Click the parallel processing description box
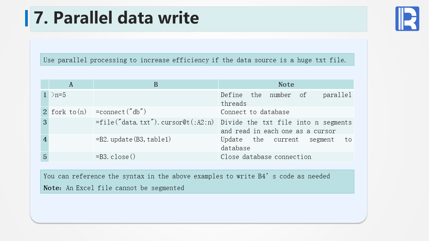Viewport: 429px width, 241px height. pos(197,60)
